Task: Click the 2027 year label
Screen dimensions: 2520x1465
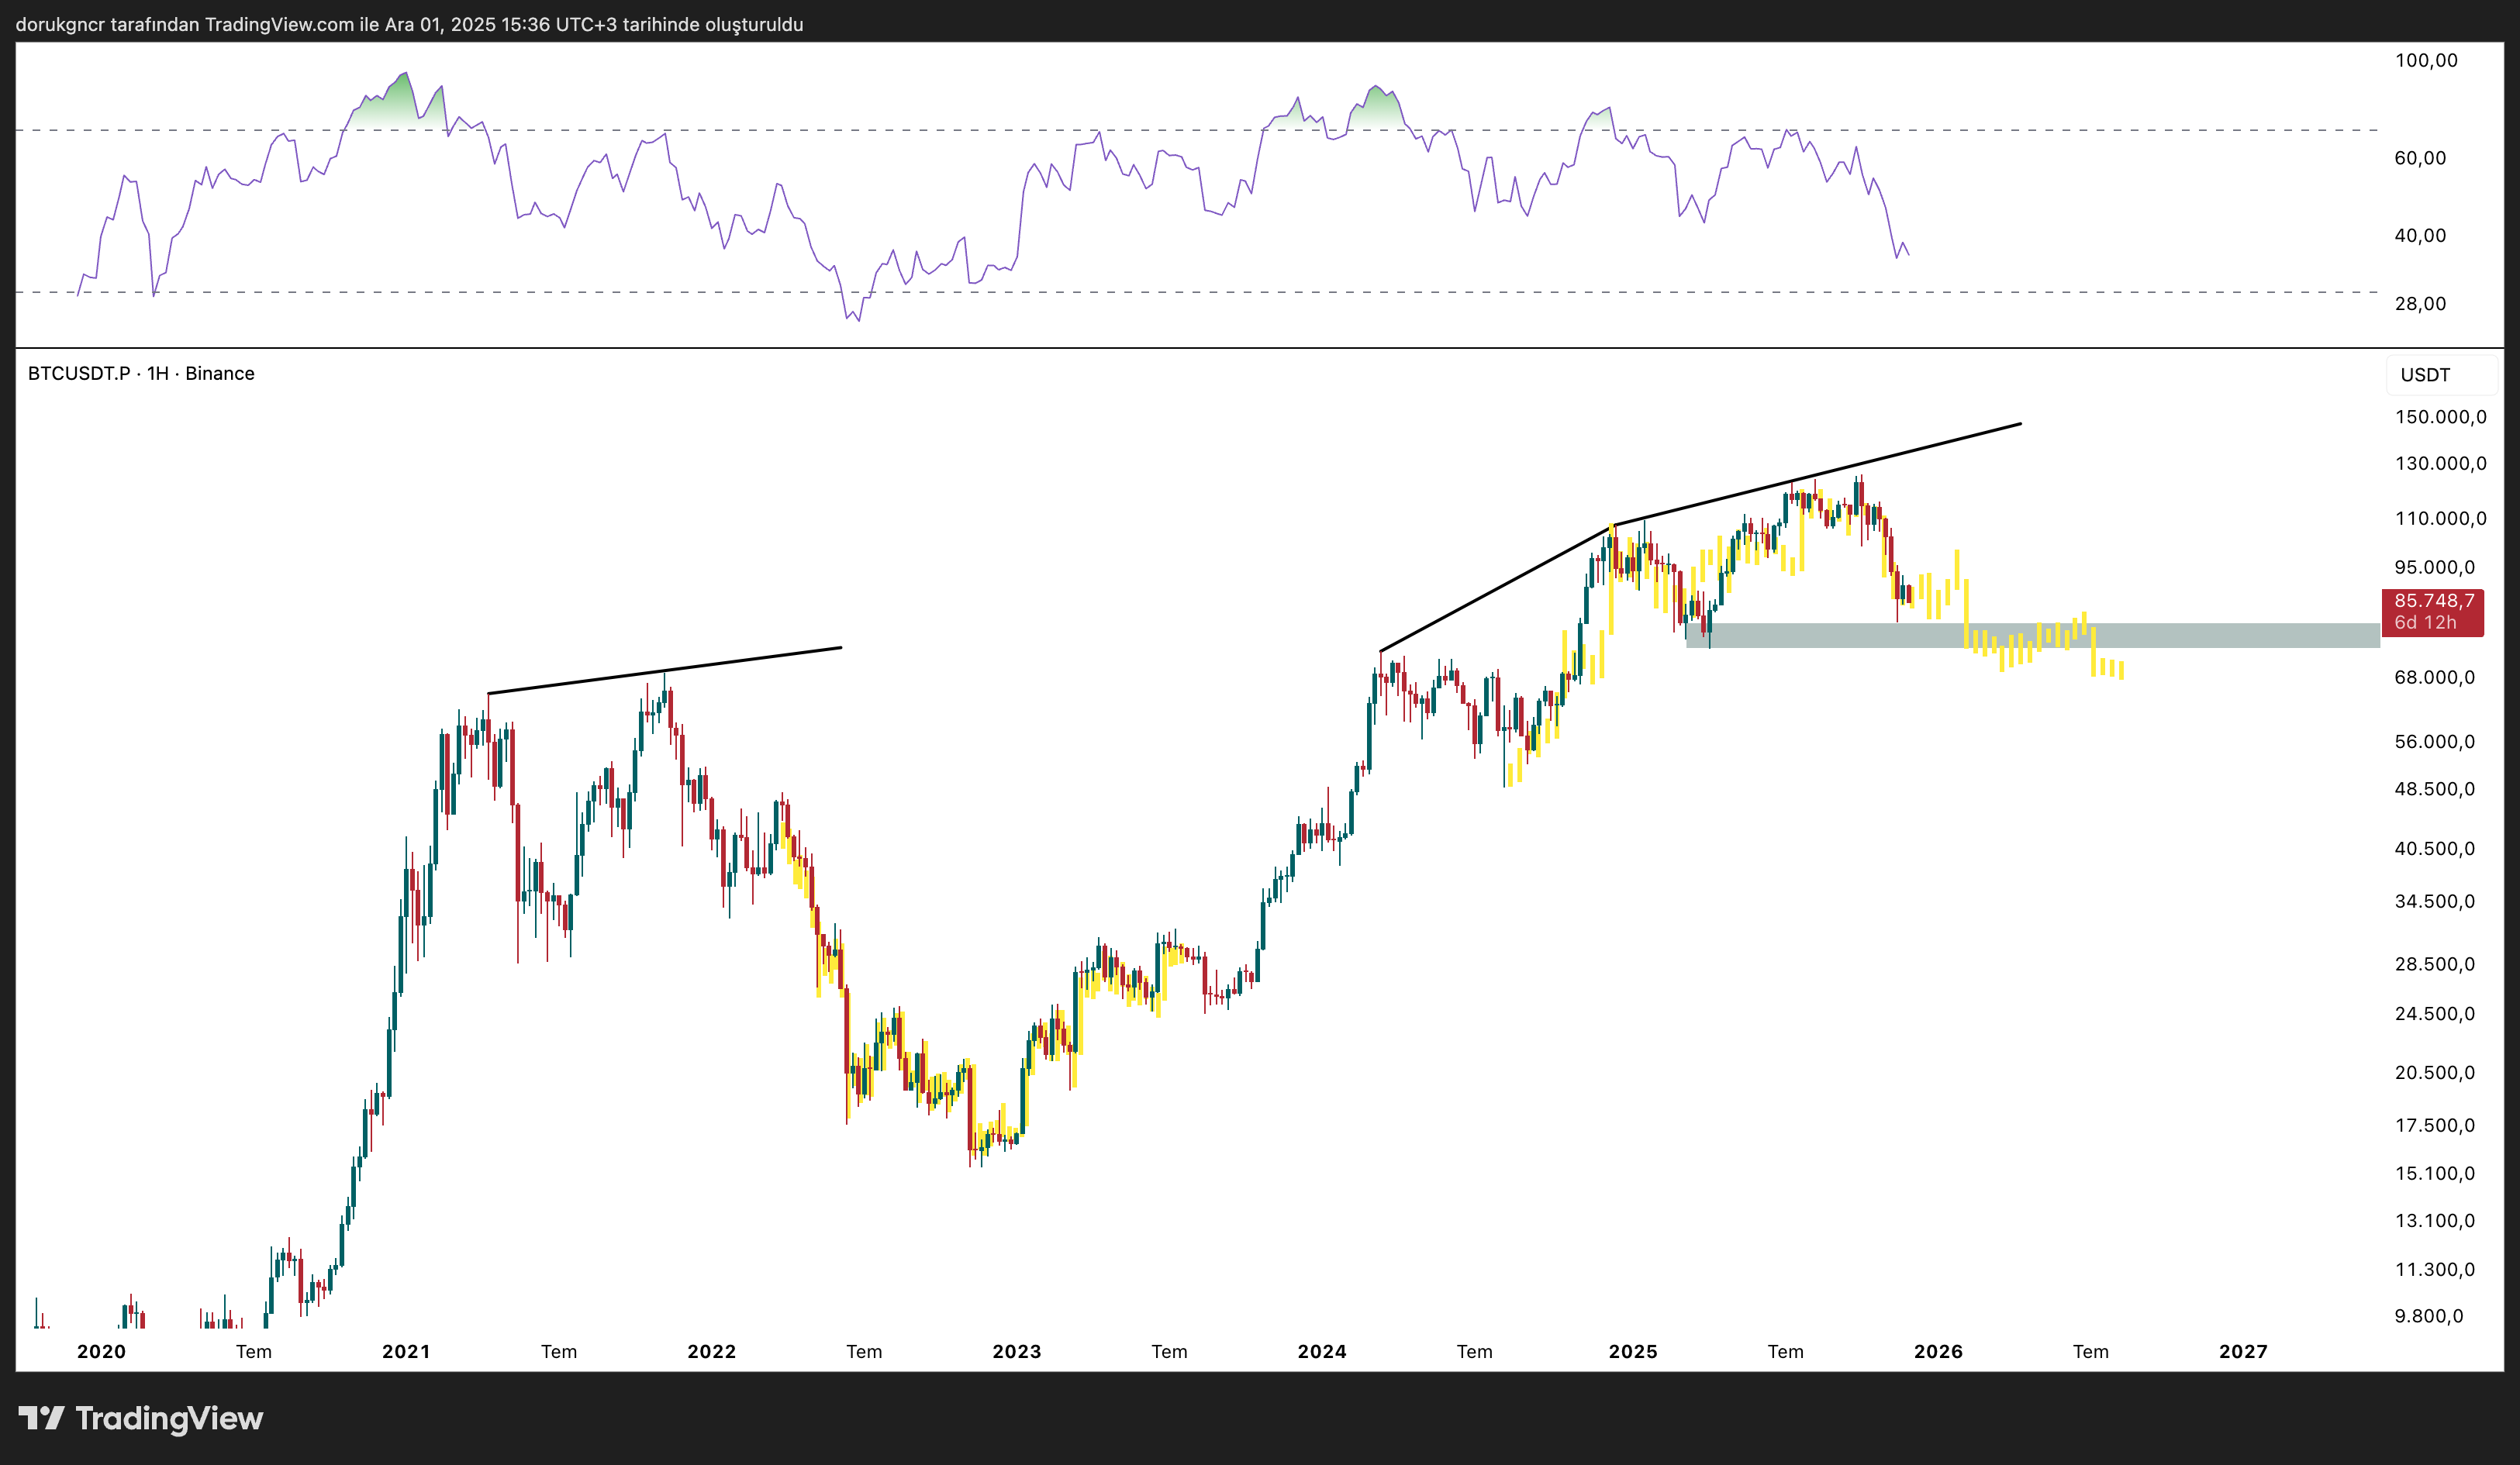Action: point(2243,1351)
